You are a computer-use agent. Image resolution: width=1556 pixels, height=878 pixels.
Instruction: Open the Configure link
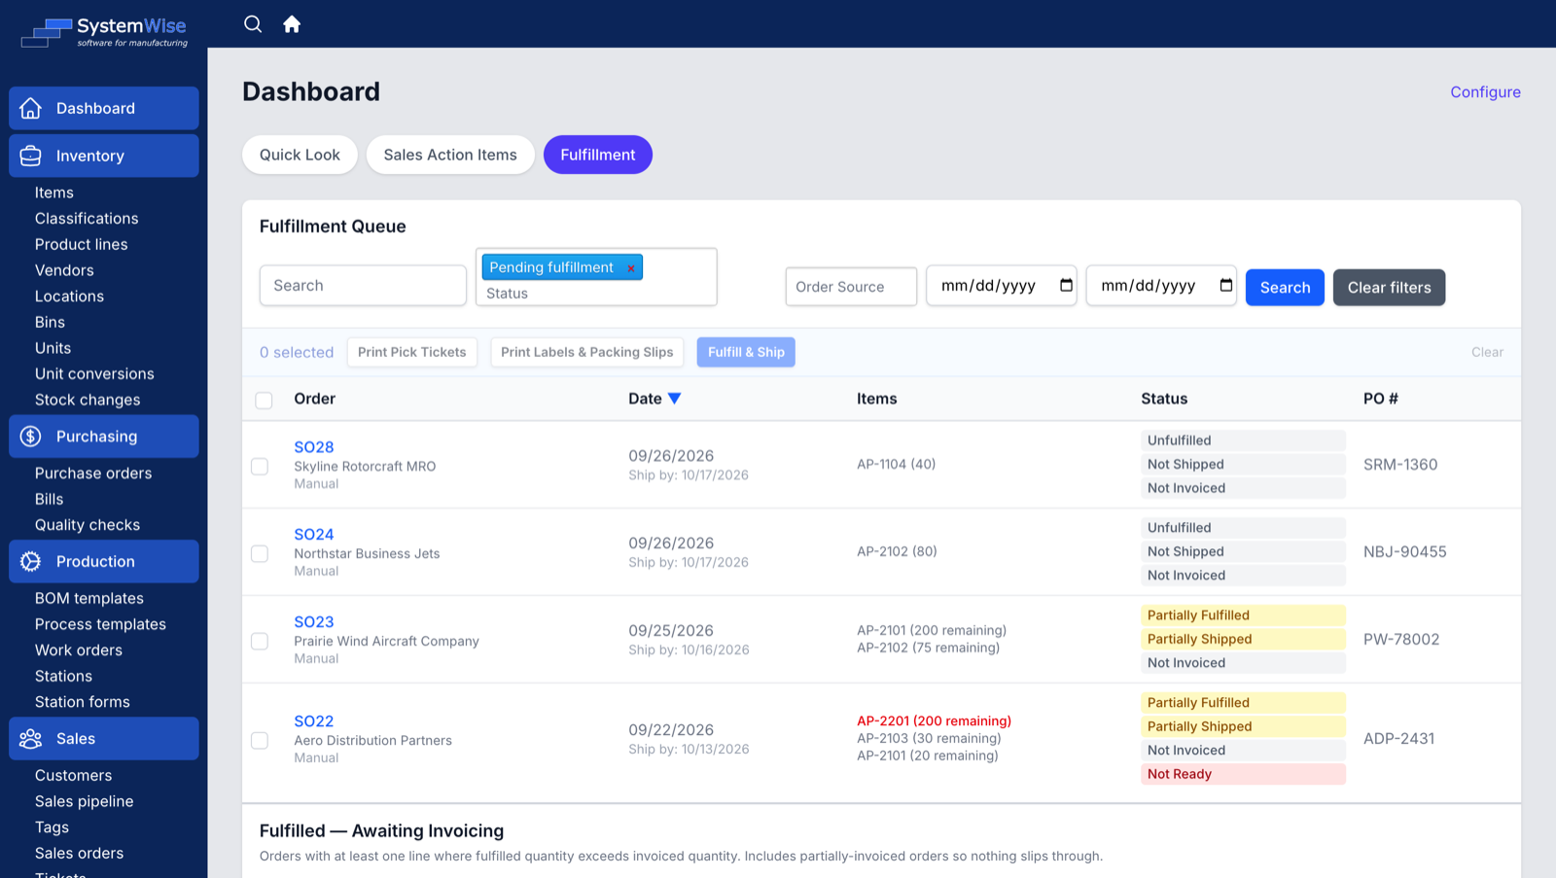(x=1485, y=92)
